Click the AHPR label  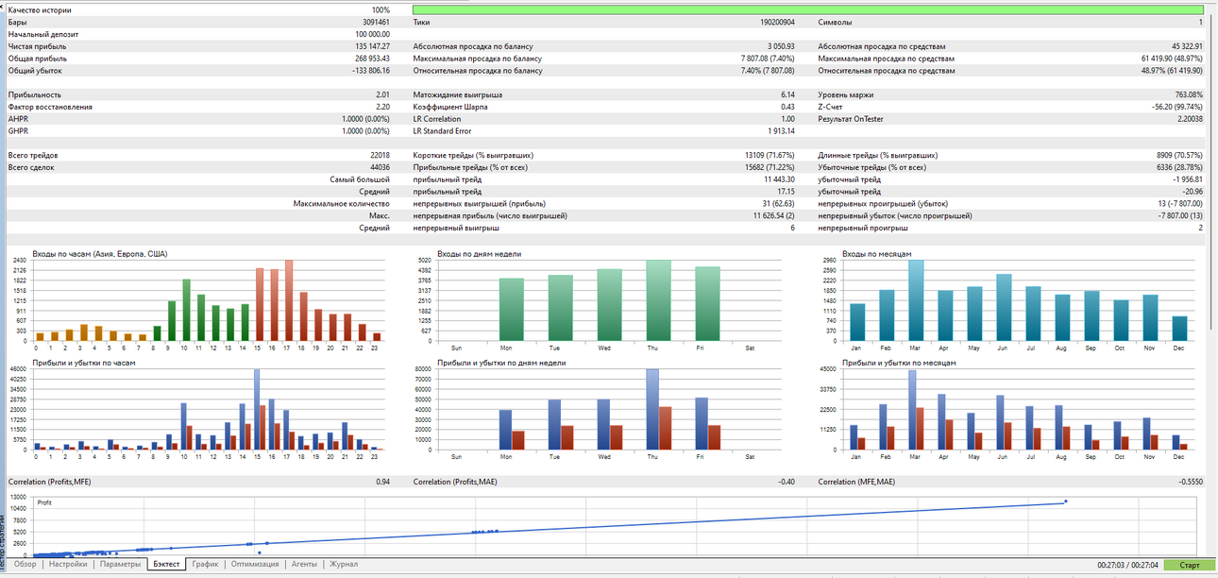[18, 120]
